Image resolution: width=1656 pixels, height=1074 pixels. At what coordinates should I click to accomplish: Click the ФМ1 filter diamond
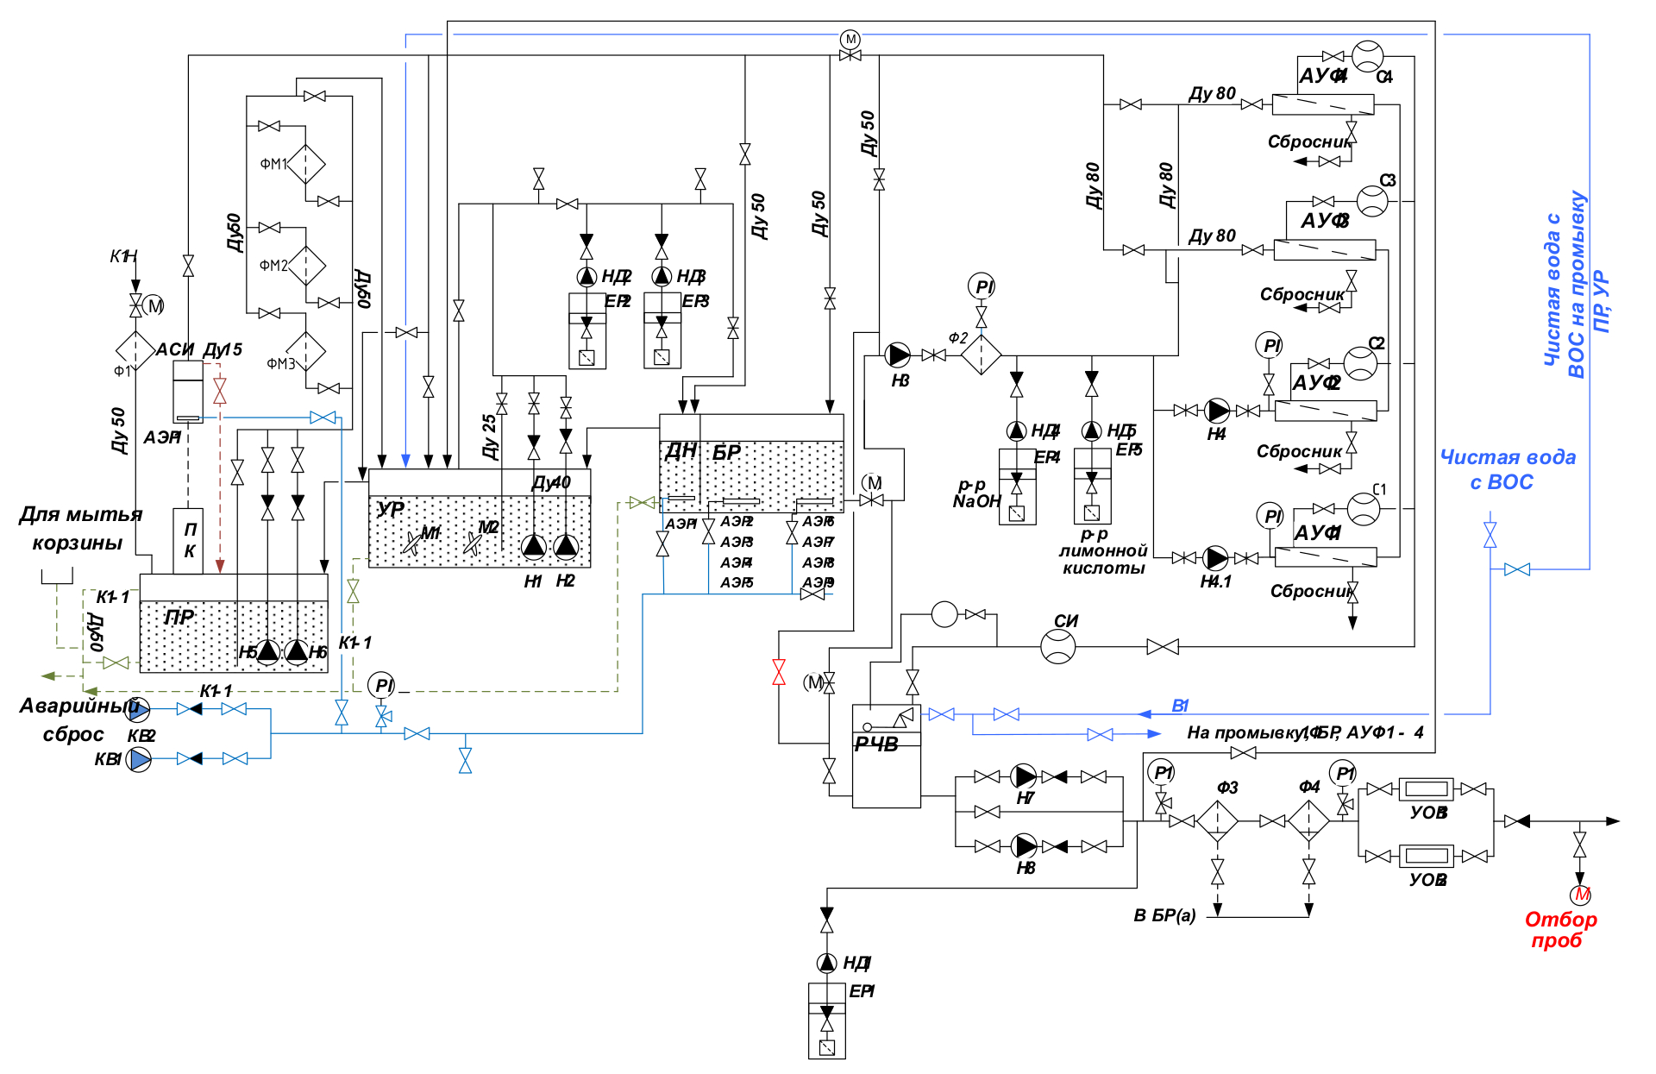(306, 163)
